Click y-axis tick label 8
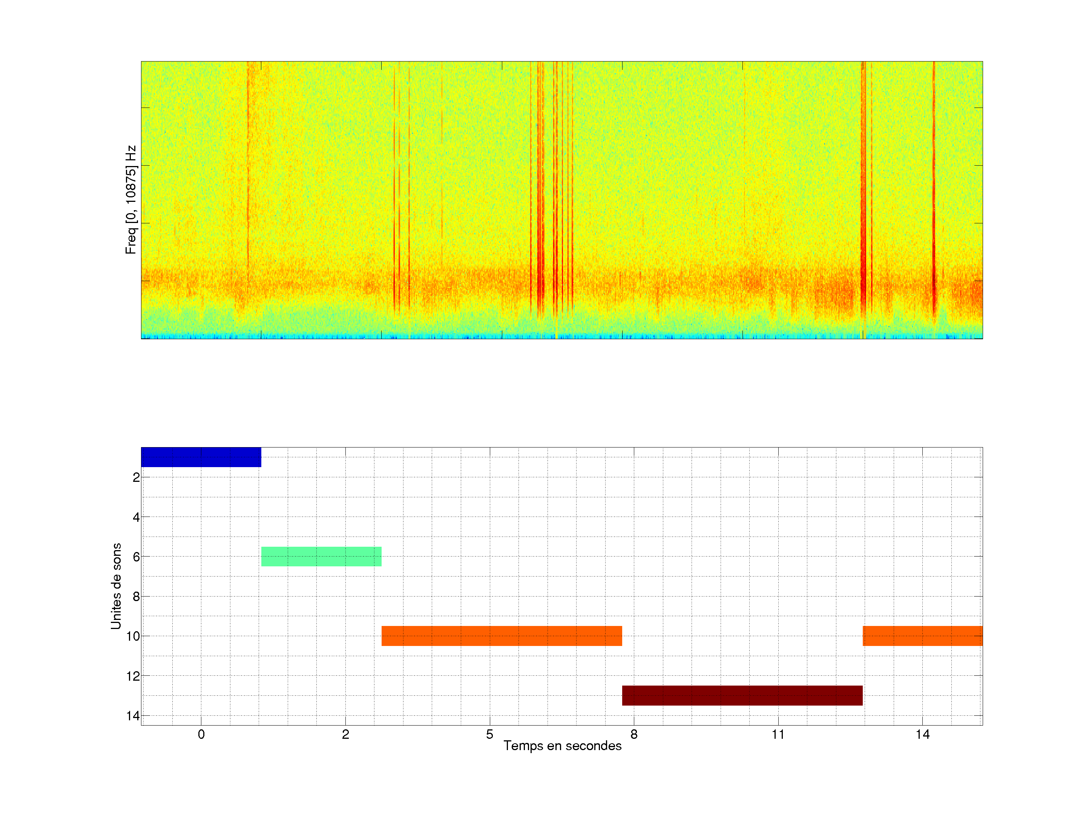This screenshot has height=815, width=1086. coord(136,597)
